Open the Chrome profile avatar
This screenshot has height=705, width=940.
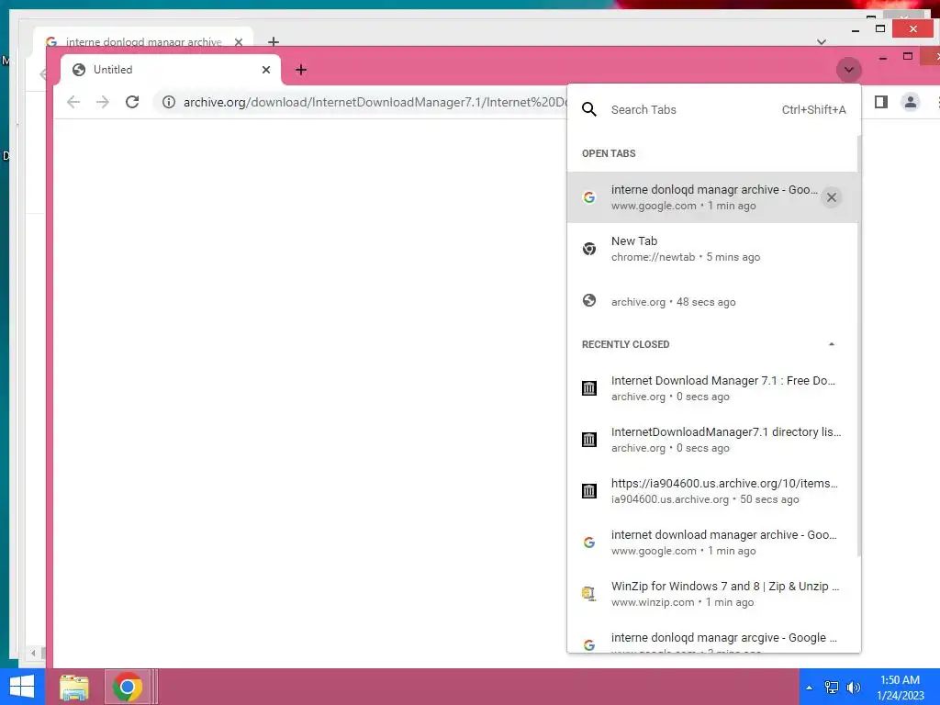click(910, 102)
